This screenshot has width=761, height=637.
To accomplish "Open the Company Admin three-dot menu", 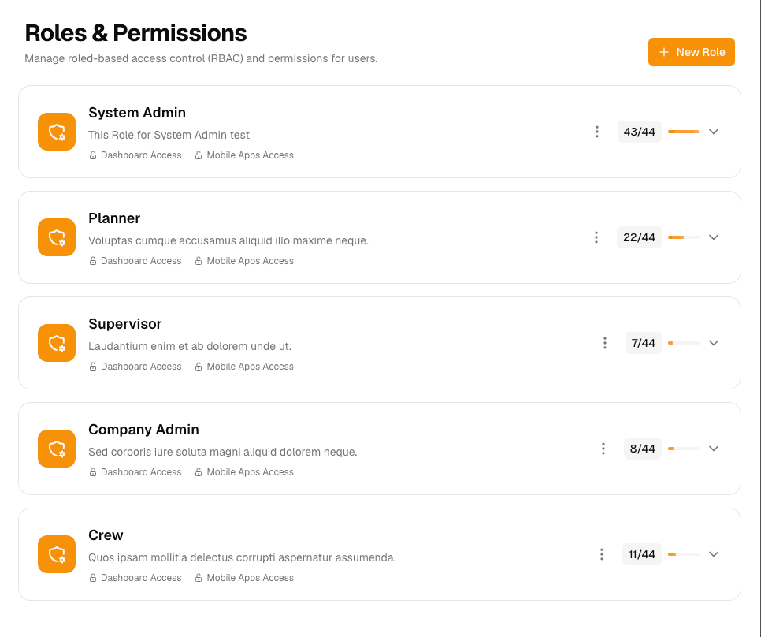I will pos(603,449).
